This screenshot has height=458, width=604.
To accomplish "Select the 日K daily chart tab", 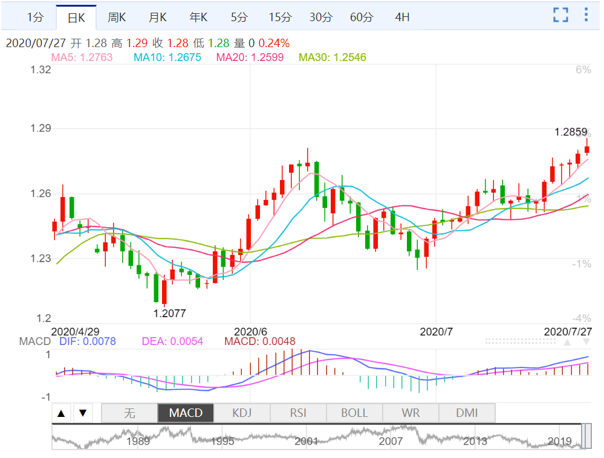I will [x=76, y=18].
